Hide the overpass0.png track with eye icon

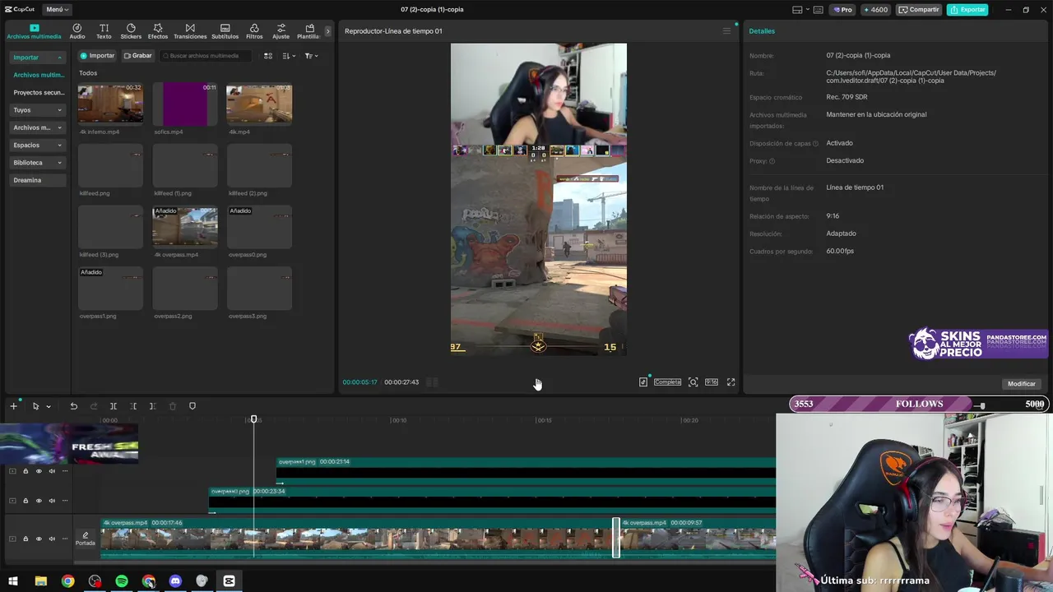39,501
